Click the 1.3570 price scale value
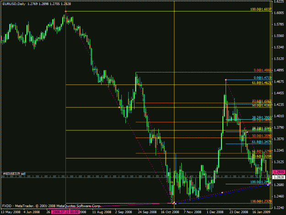This screenshot has height=215, width=286. pos(279,139)
